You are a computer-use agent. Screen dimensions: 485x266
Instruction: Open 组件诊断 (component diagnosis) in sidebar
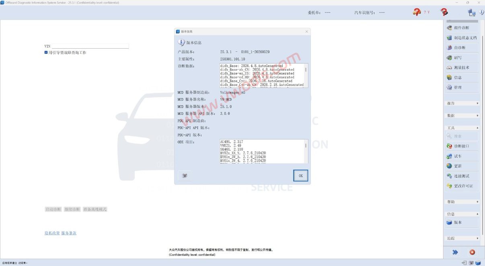click(462, 28)
